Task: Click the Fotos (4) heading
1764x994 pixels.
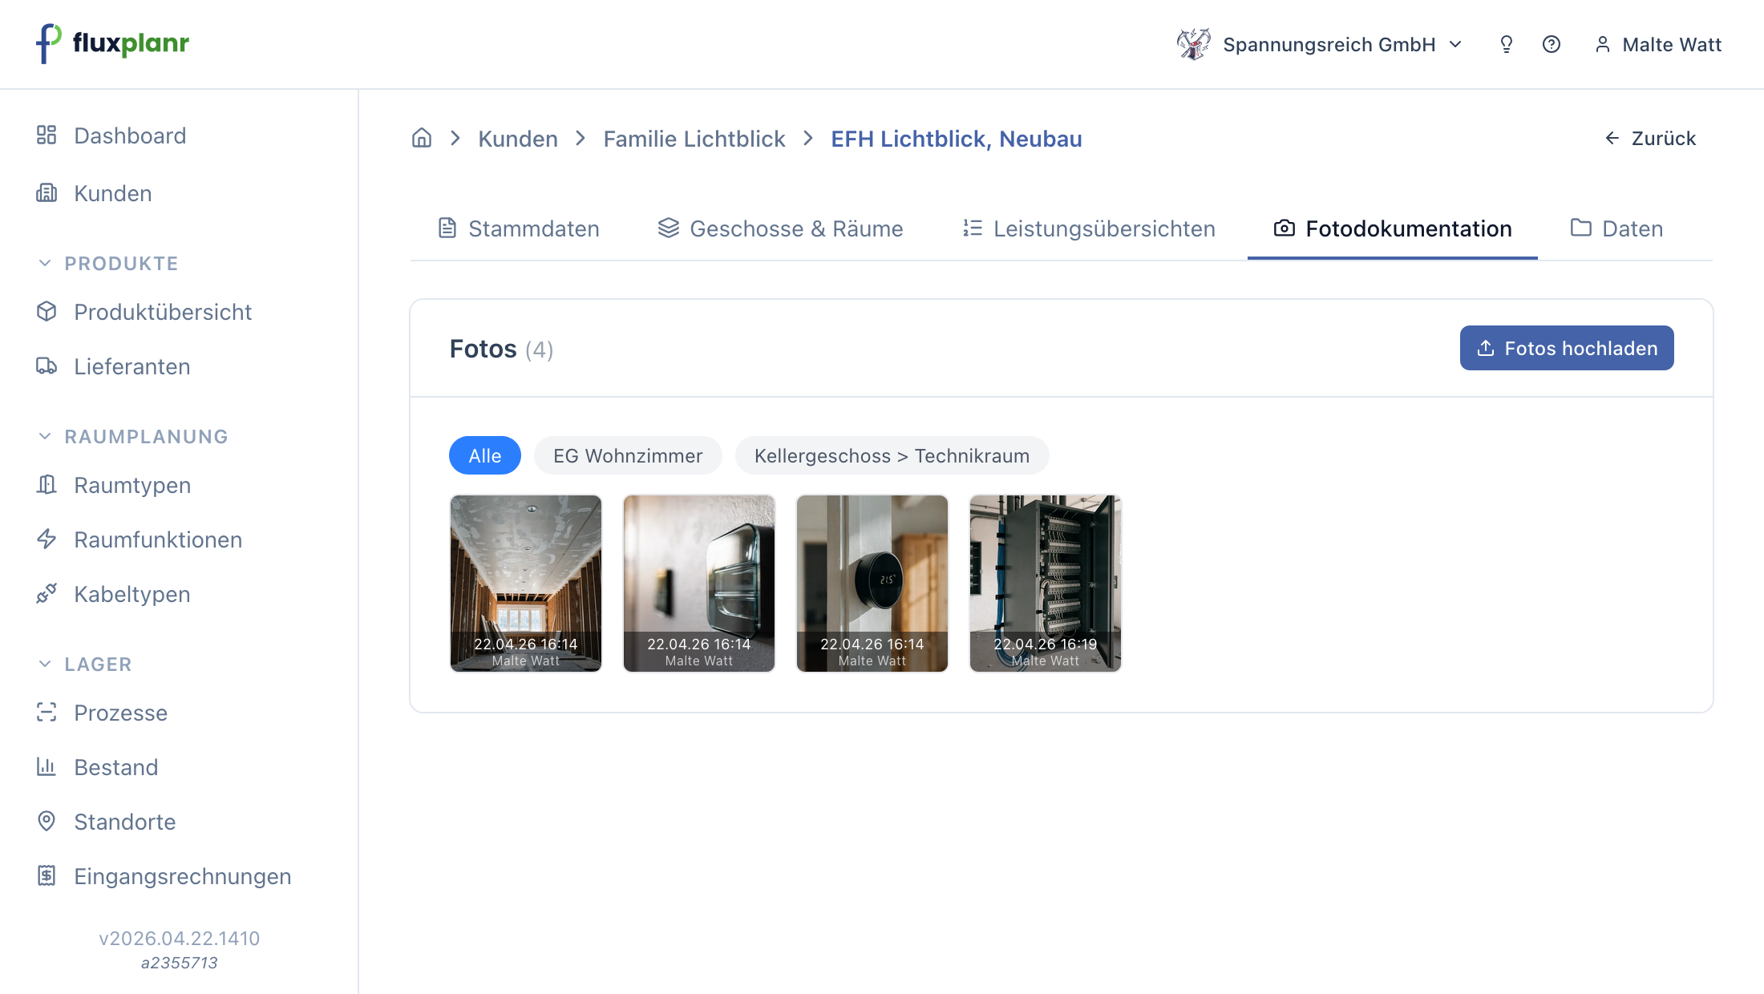Action: [x=502, y=349]
